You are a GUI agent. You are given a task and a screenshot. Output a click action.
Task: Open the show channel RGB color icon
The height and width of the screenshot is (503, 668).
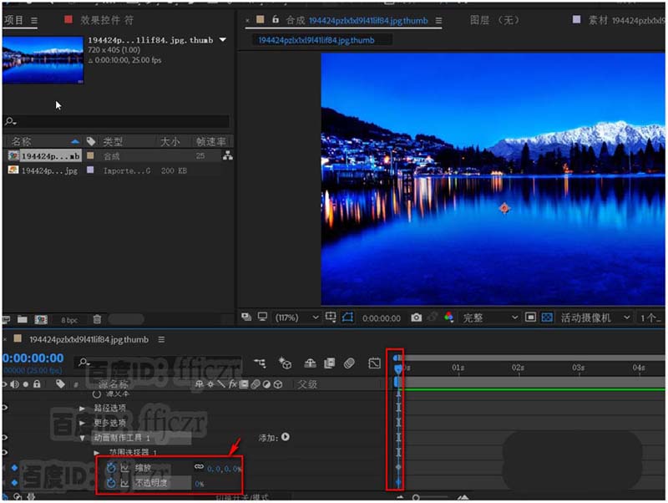[x=448, y=318]
